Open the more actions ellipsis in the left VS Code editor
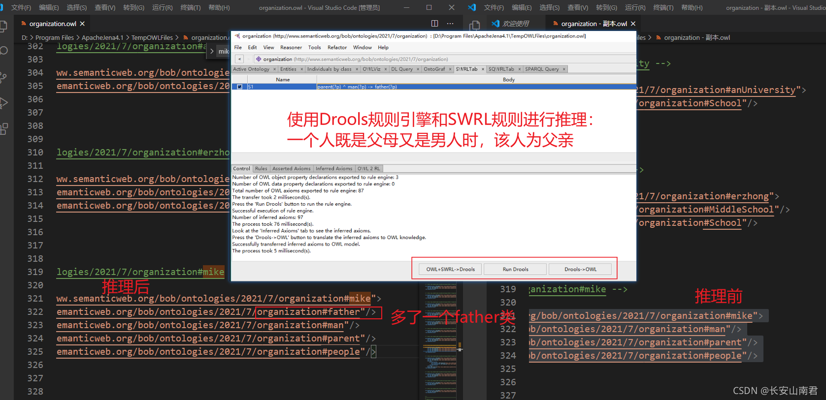Viewport: 826px width, 400px height. click(450, 23)
